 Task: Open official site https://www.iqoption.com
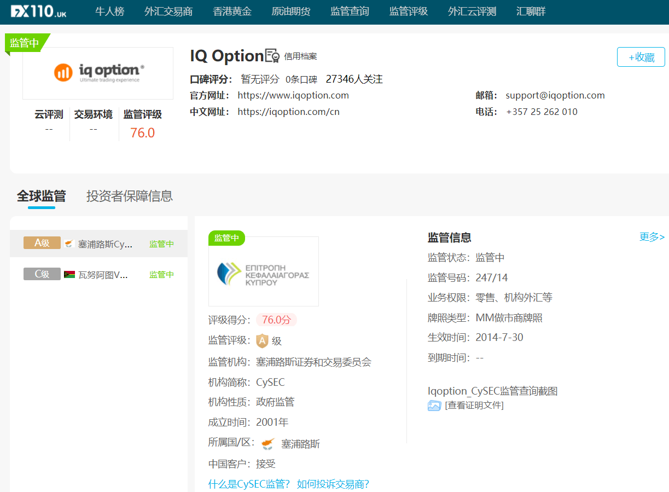point(293,95)
